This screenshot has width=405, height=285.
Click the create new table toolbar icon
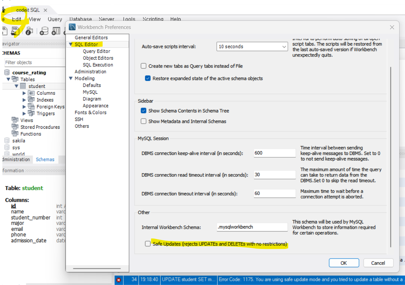[x=56, y=31]
